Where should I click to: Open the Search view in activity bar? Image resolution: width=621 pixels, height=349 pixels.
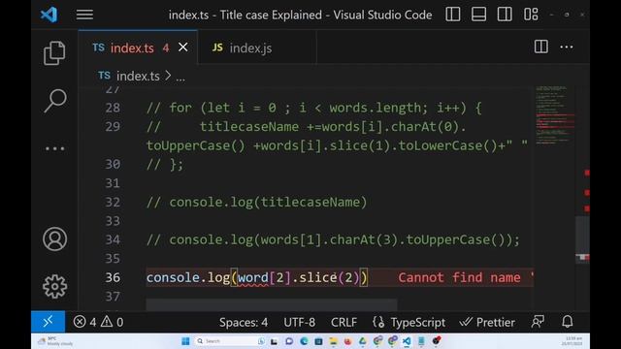54,101
